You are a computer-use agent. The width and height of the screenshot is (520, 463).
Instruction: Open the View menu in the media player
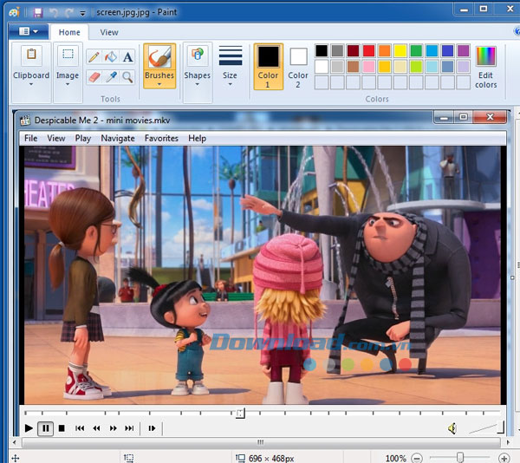56,138
